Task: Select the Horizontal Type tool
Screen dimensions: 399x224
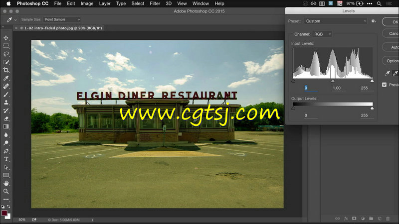Action: (6, 159)
